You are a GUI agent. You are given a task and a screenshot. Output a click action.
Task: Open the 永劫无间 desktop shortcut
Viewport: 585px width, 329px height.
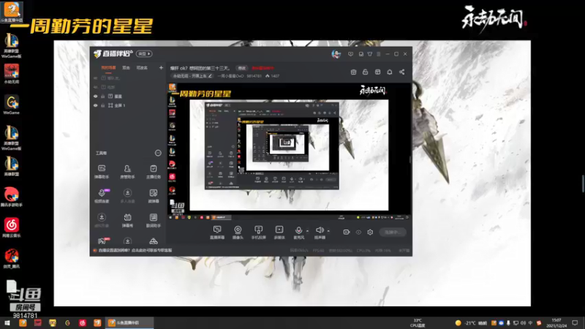tap(11, 74)
